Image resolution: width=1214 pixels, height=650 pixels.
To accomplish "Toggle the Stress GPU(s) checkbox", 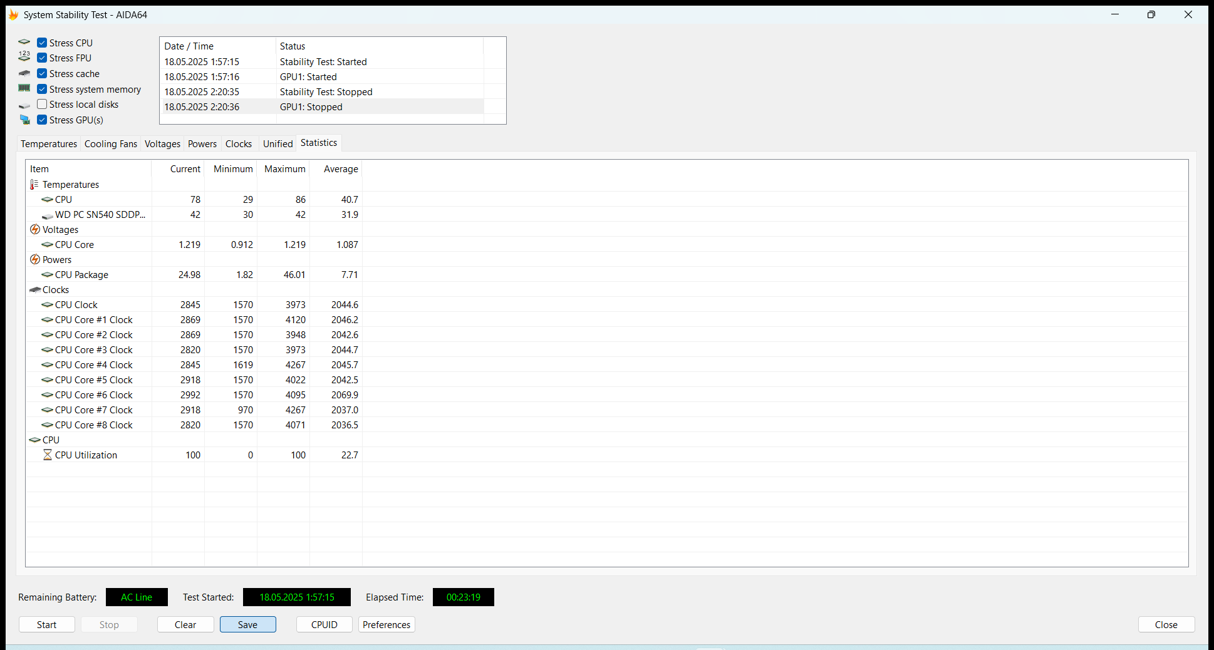I will 42,120.
